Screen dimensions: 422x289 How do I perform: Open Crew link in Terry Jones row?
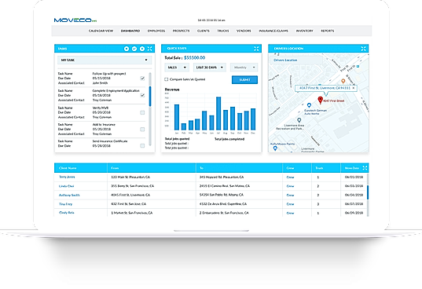[x=291, y=177]
